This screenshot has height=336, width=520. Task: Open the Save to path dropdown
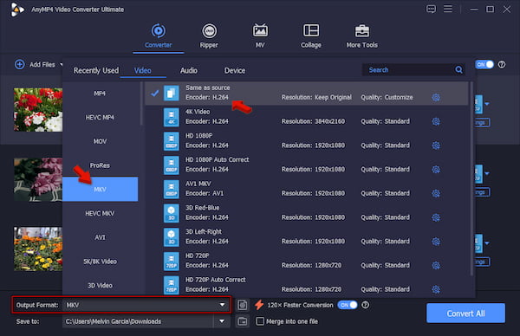[222, 321]
